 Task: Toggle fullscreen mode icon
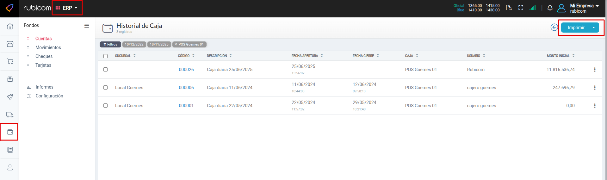point(521,8)
